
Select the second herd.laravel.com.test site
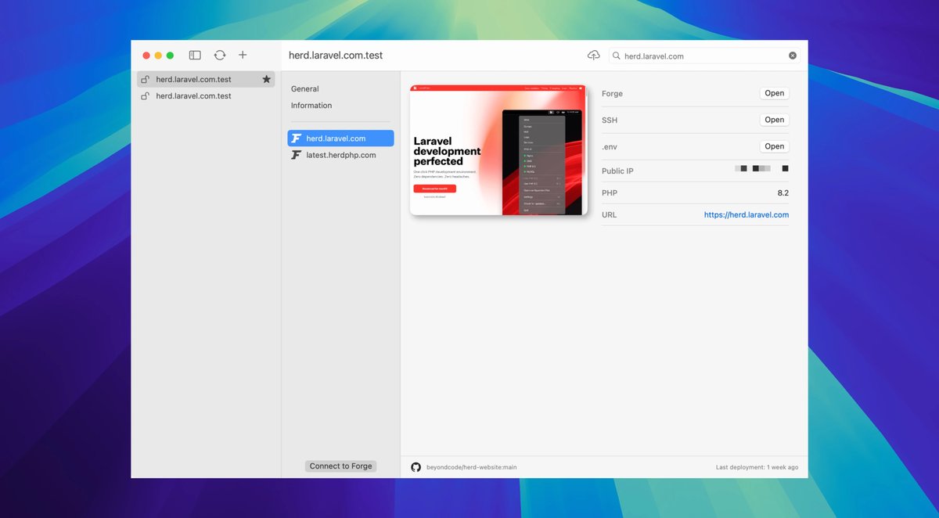[193, 96]
